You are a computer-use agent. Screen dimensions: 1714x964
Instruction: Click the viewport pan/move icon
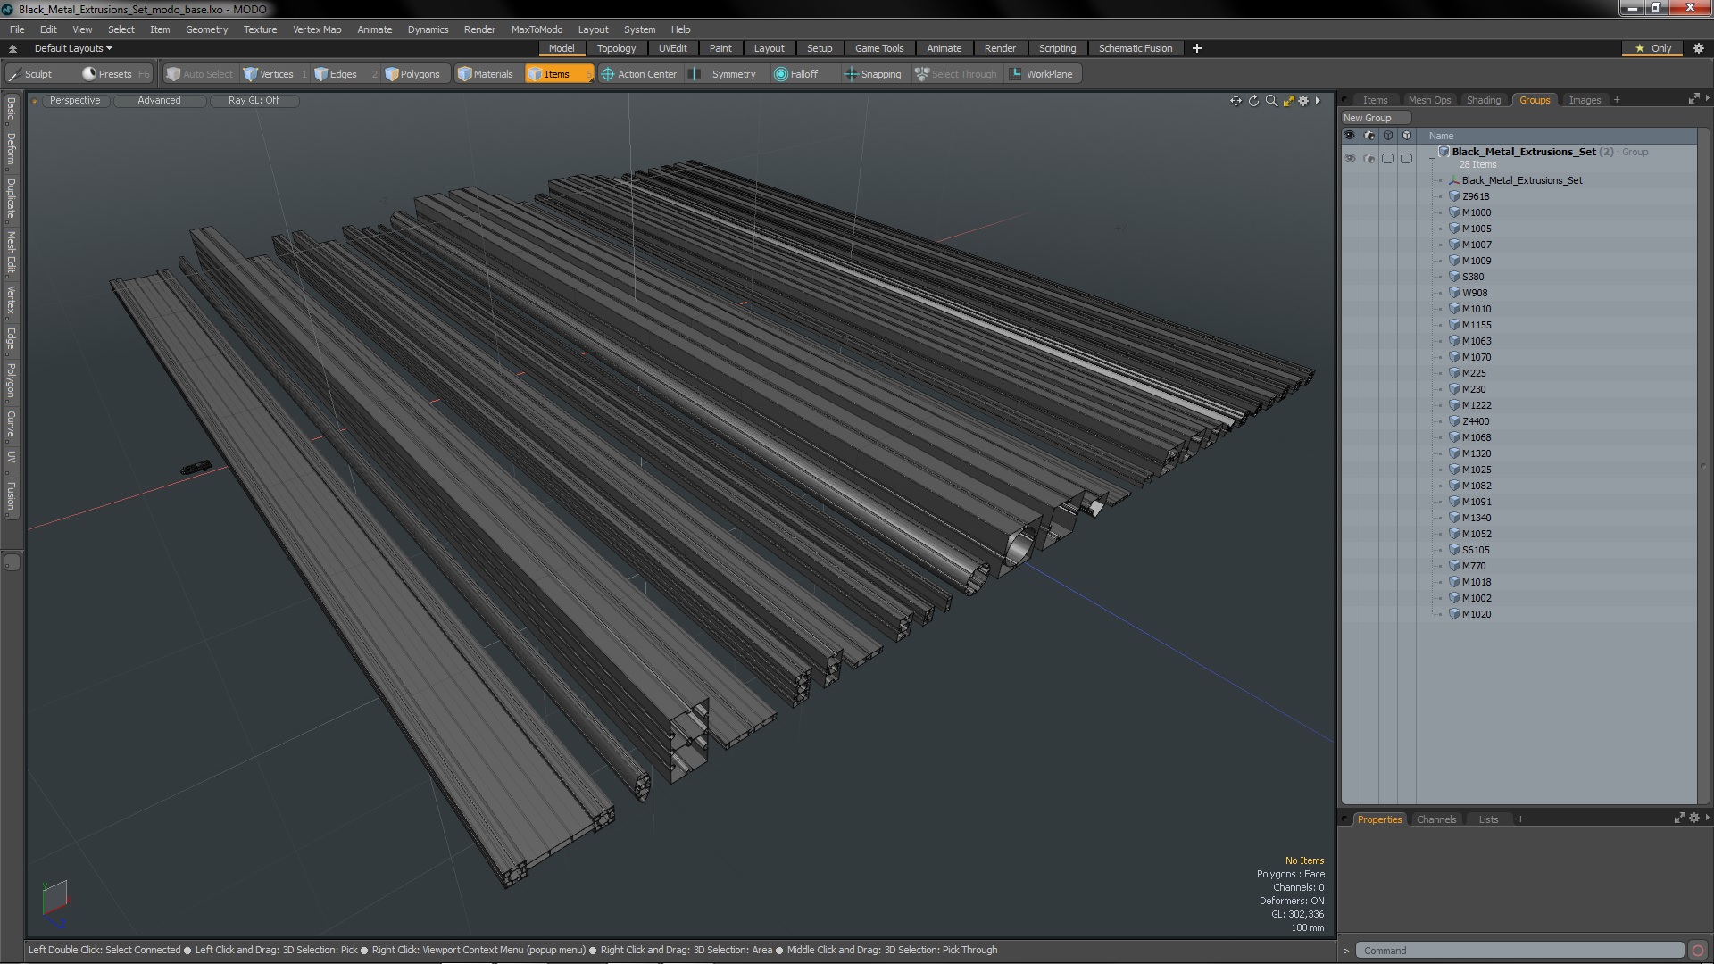pos(1236,101)
